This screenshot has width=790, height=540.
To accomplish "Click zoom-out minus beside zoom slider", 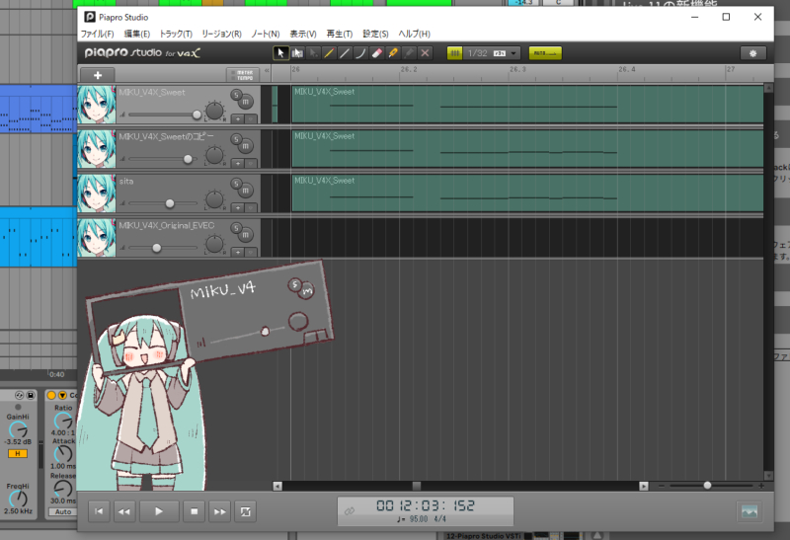I will point(662,486).
